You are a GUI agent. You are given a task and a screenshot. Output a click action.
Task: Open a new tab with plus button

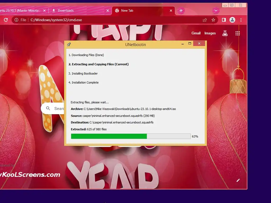click(181, 11)
